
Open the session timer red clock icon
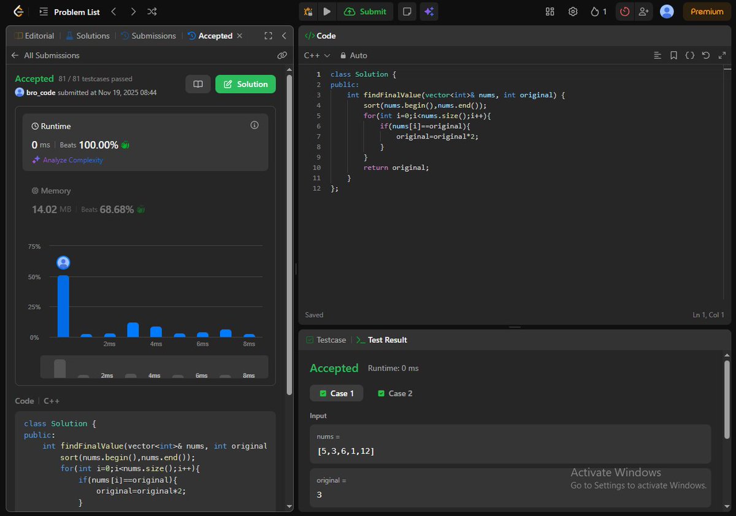[x=624, y=11]
